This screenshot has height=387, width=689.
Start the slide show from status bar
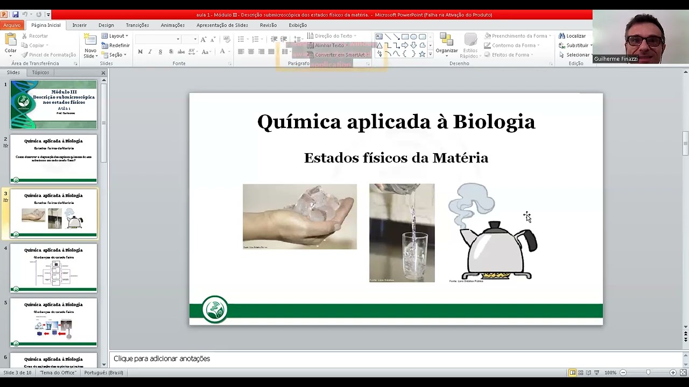596,372
